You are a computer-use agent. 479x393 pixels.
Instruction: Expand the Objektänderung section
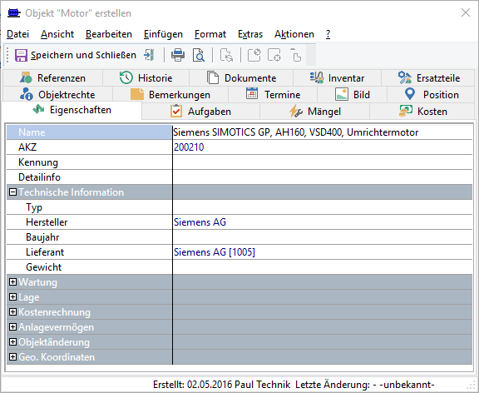click(x=12, y=342)
